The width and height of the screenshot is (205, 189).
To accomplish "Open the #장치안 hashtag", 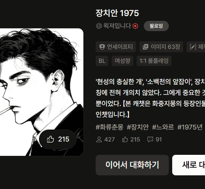I will click(138, 127).
